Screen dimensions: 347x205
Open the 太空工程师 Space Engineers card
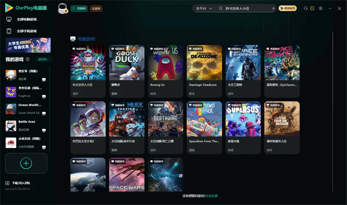tap(243, 71)
